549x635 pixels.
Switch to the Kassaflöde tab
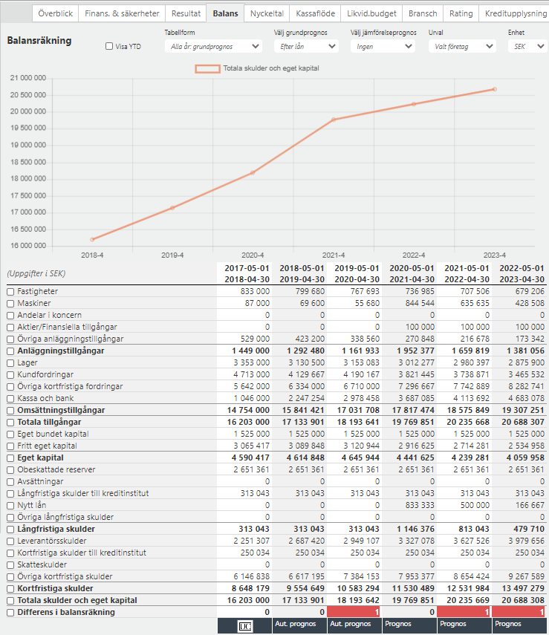coord(315,13)
